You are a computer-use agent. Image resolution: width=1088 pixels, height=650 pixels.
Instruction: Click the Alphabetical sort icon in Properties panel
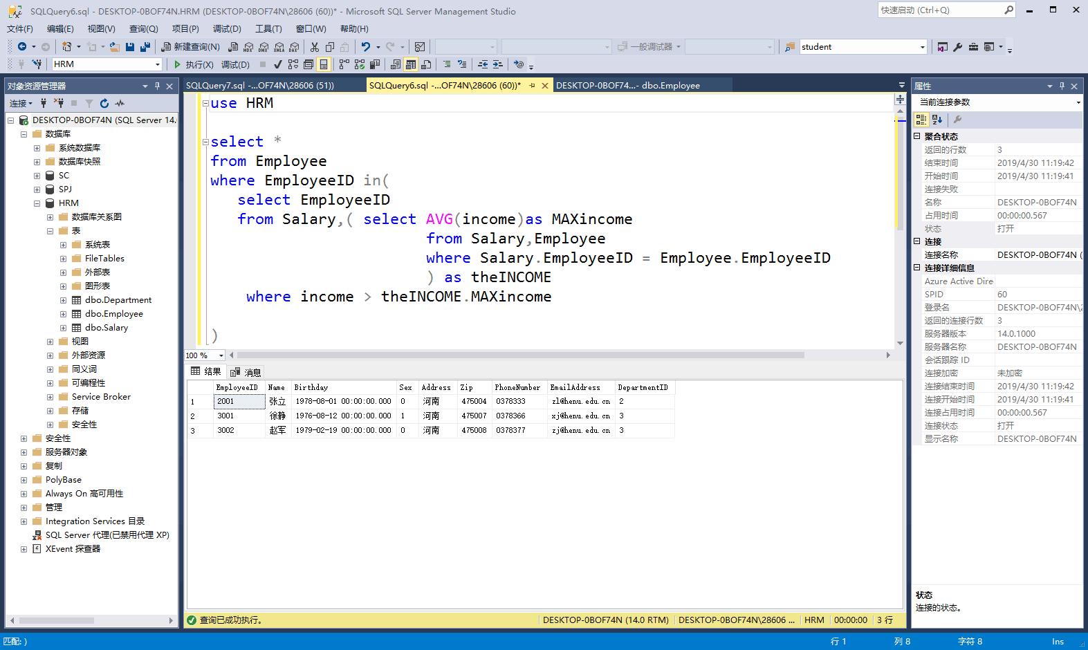click(x=937, y=120)
